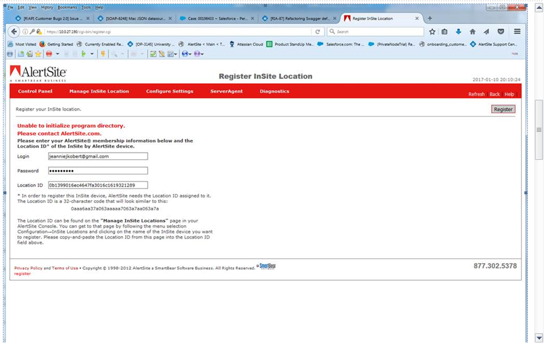The width and height of the screenshot is (546, 346).
Task: Open the Privacy Policy link
Action: pos(28,268)
